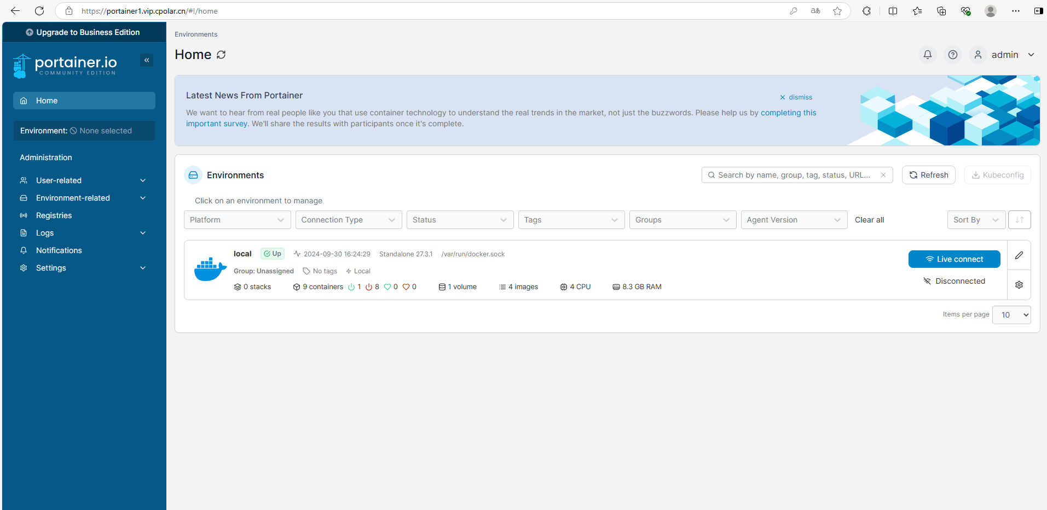Image resolution: width=1047 pixels, height=510 pixels.
Task: Open the Connection Type filter dropdown
Action: click(x=349, y=220)
